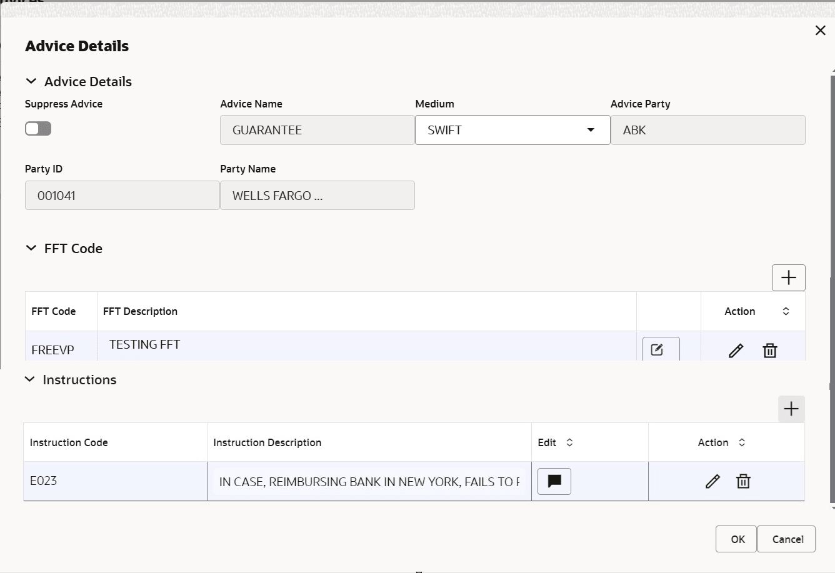Toggle the Suppress Advice switch
Image resolution: width=835 pixels, height=573 pixels.
coord(38,128)
